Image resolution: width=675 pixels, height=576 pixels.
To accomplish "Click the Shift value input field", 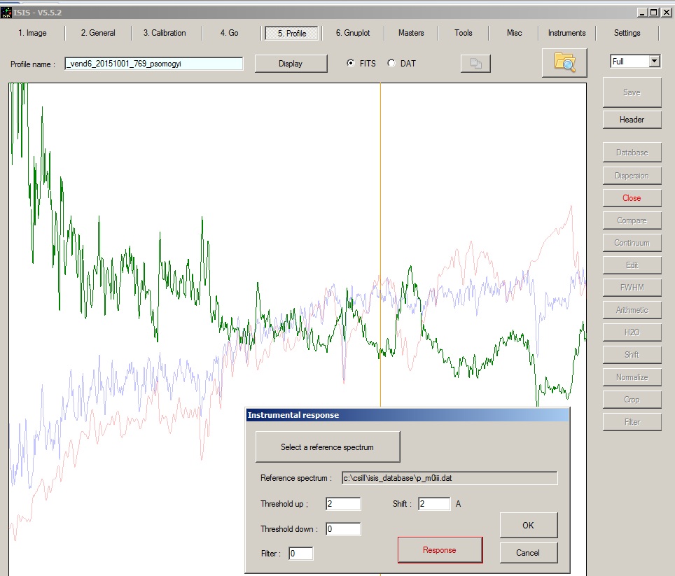I will [434, 504].
